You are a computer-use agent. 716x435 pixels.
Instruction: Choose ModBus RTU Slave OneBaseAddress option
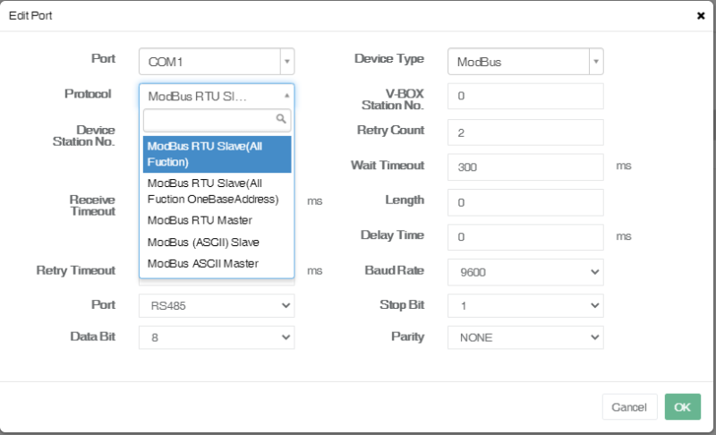[x=217, y=191]
